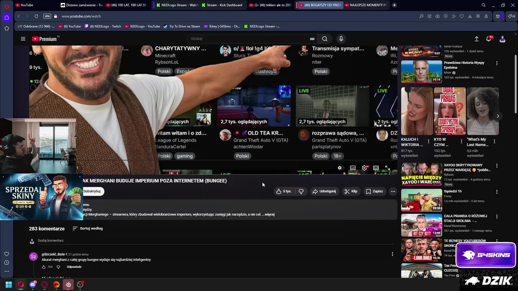Open the player settings gear

point(364,168)
